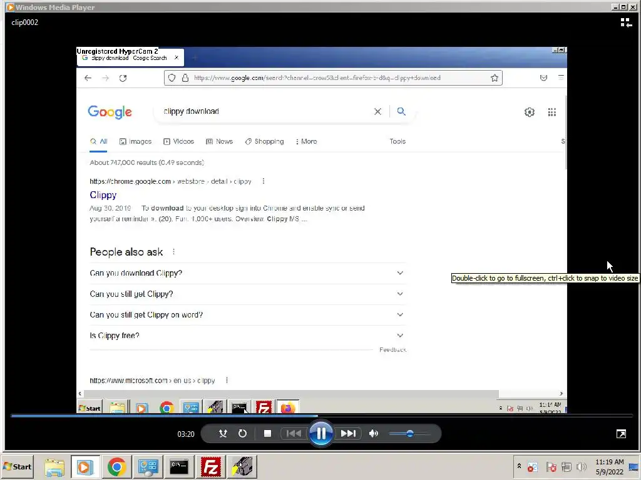The image size is (641, 480).
Task: Expand the "Is Clippy free?" question
Action: coord(247,336)
